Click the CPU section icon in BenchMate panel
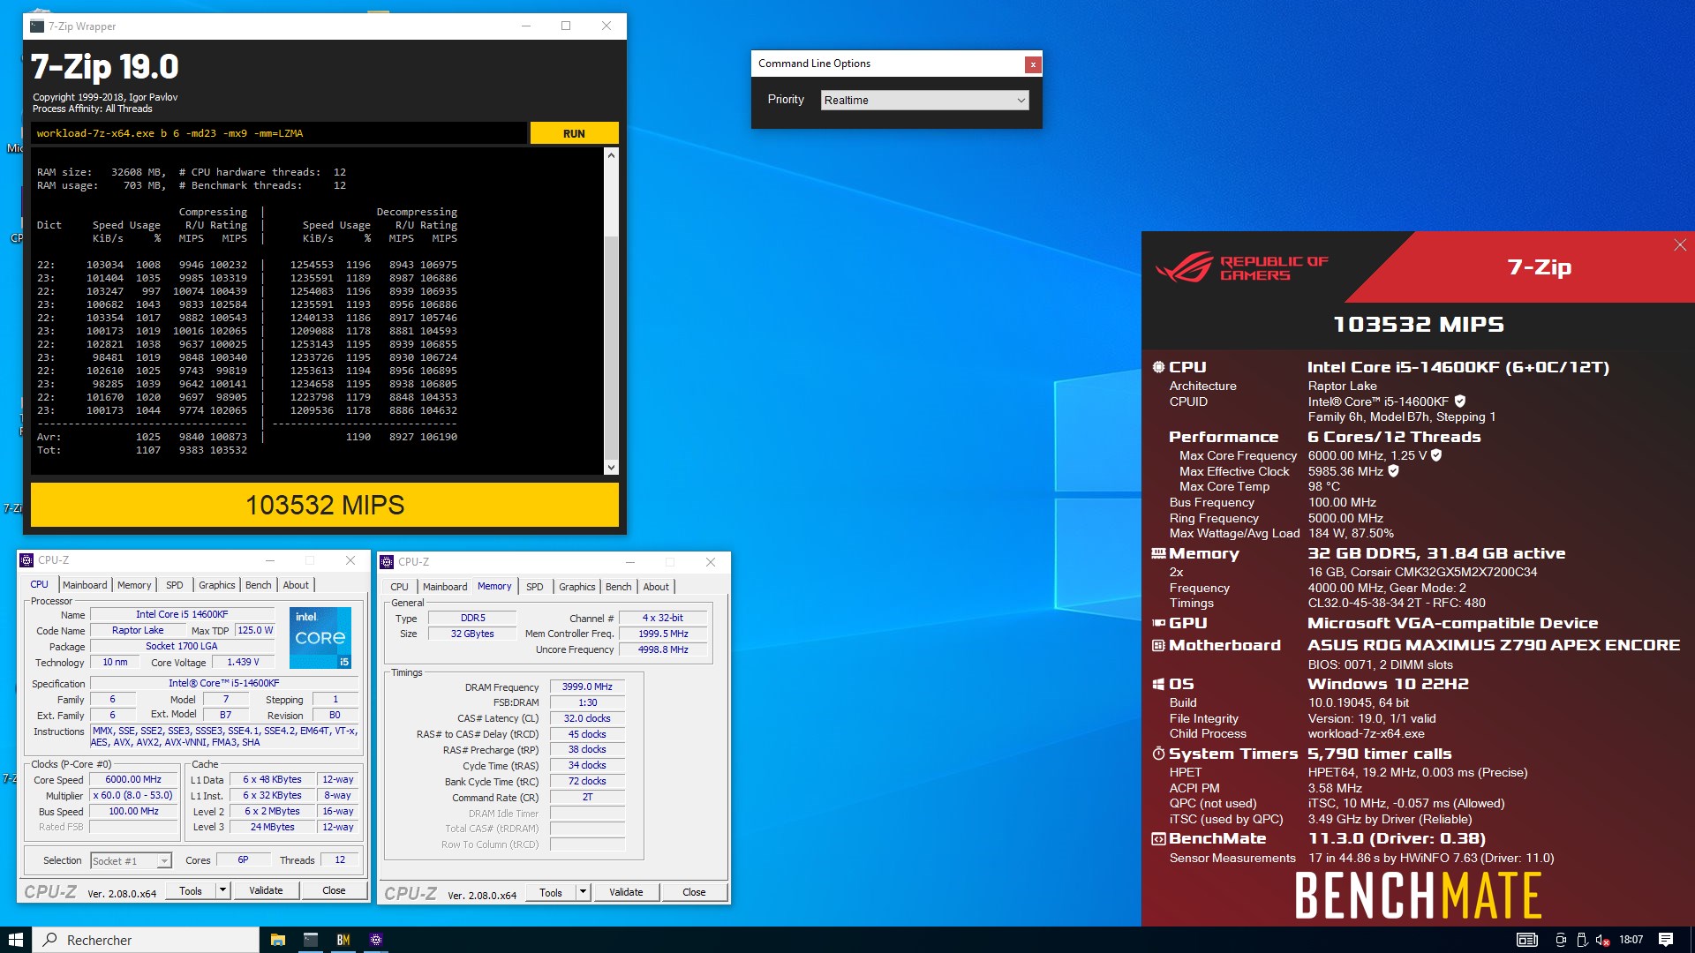 pyautogui.click(x=1158, y=367)
